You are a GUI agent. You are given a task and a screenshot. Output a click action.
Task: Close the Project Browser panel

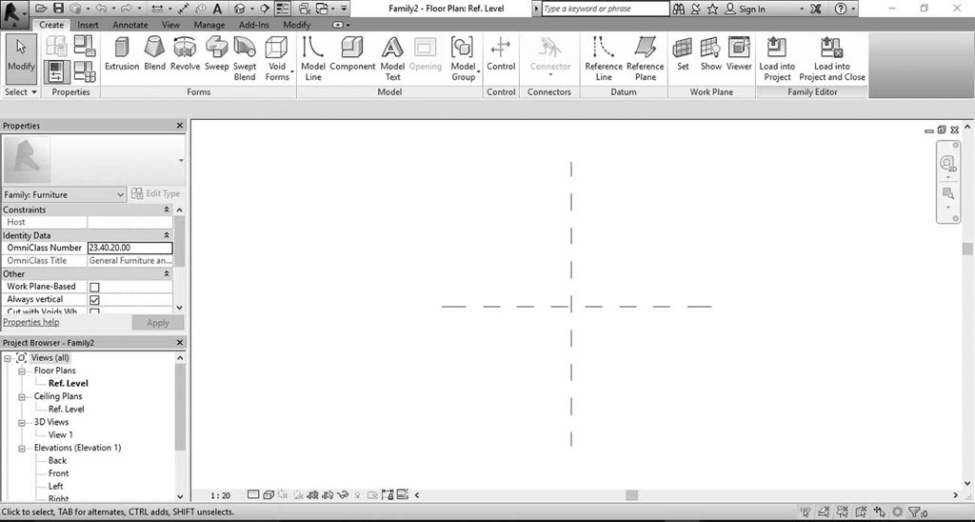tap(180, 343)
